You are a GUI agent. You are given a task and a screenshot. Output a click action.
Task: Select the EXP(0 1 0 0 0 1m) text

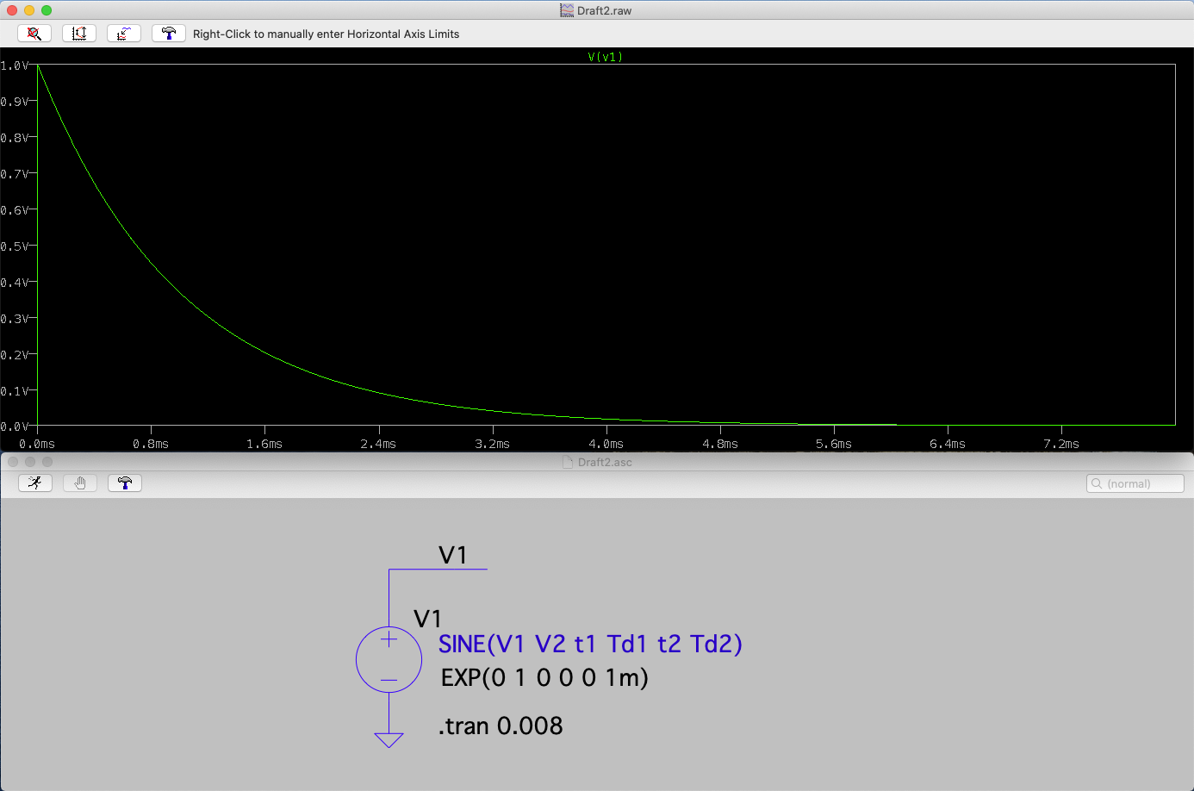coord(544,678)
